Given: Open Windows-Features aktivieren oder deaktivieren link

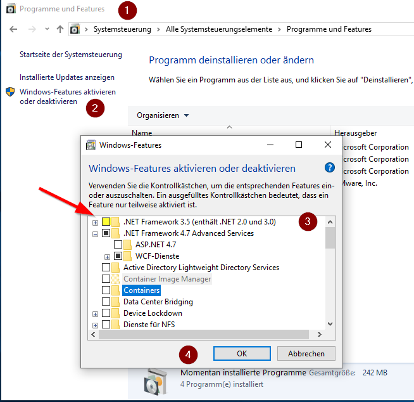Looking at the screenshot, I should coord(68,96).
